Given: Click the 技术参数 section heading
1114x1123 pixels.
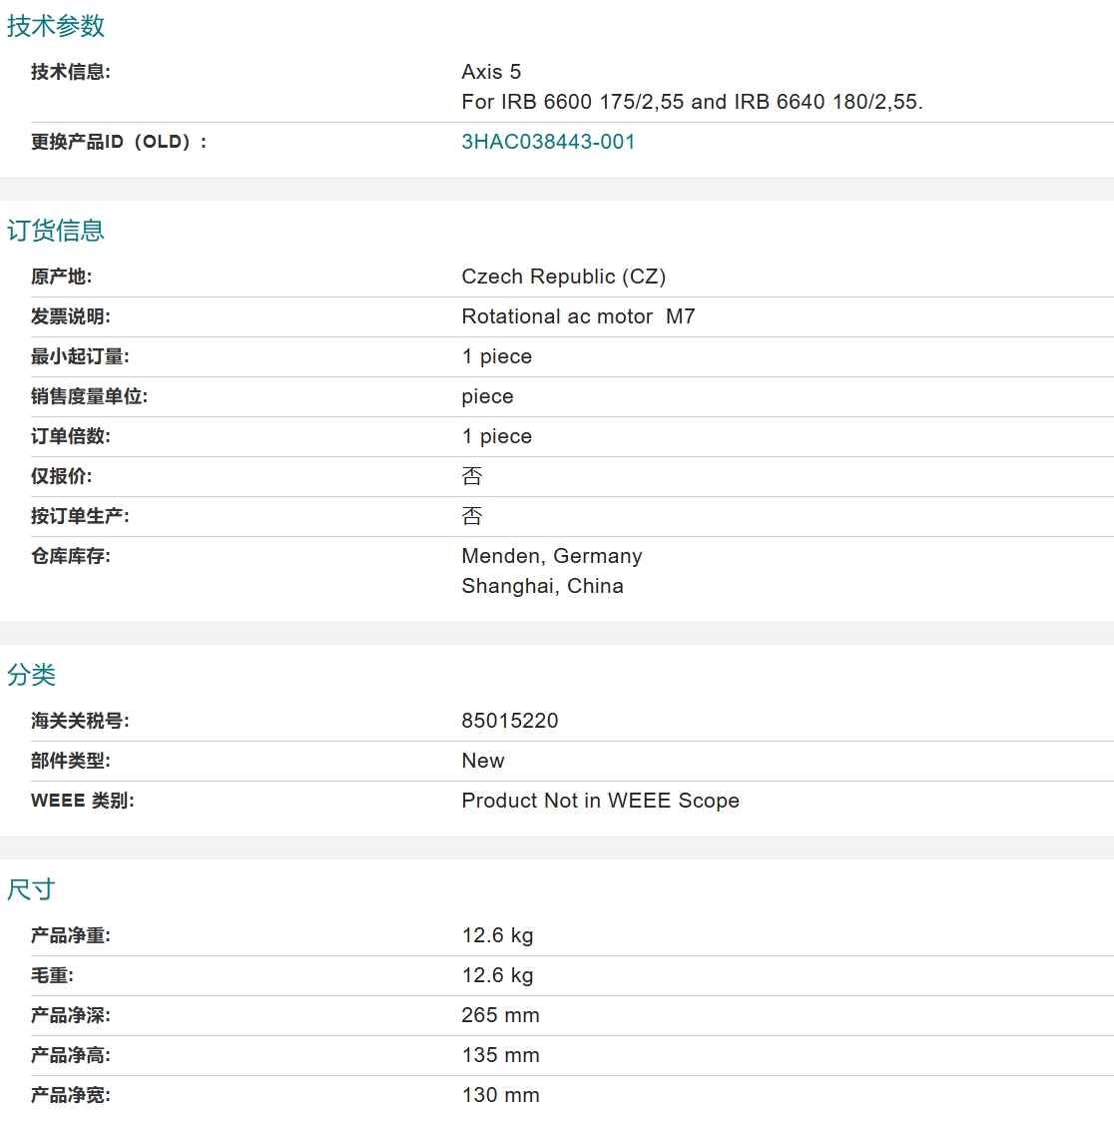Looking at the screenshot, I should click(x=56, y=26).
